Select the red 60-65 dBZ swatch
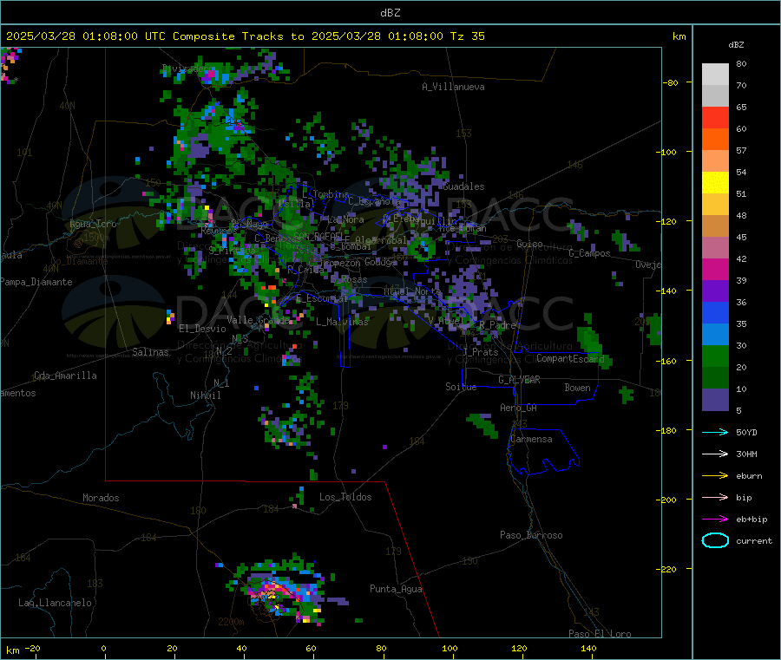Screen dimensions: 781x660 coord(715,117)
